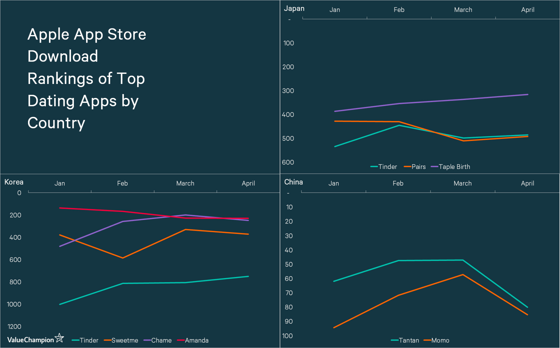This screenshot has height=348, width=560.
Task: Click the 100 axis value in the China chart
Action: (287, 336)
